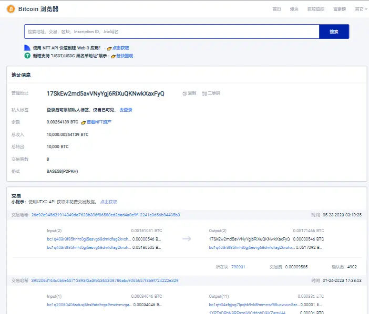Screen dimensions: 369x314
Task: Select format value BASE58(P2PKH)
Action: click(62, 171)
